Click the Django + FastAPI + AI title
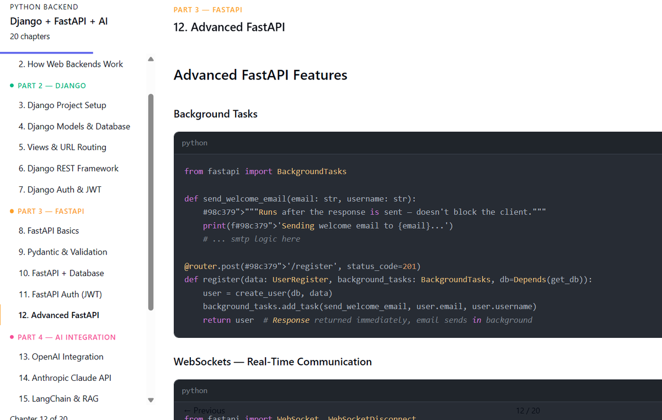The image size is (662, 420). 59,21
